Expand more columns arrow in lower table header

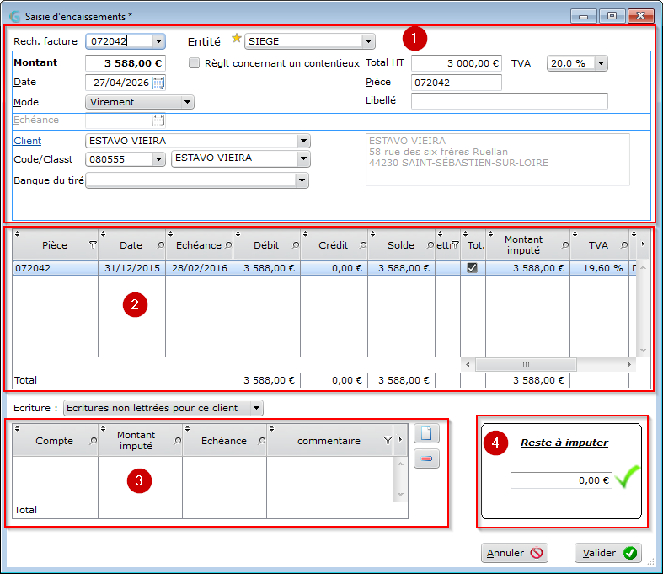pyautogui.click(x=400, y=439)
